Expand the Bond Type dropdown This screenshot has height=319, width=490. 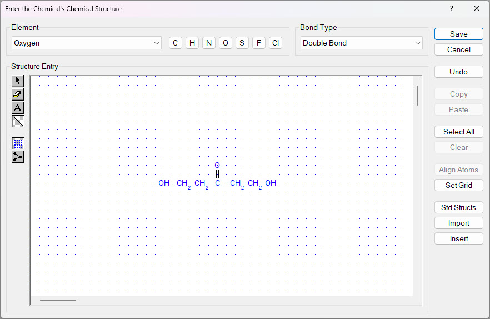[361, 43]
